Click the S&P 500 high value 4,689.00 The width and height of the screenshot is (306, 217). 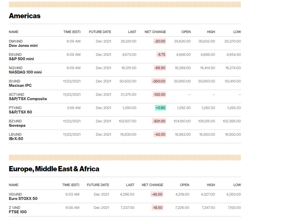tap(208, 55)
